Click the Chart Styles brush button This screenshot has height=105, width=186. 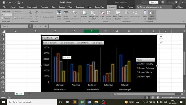coord(161,42)
